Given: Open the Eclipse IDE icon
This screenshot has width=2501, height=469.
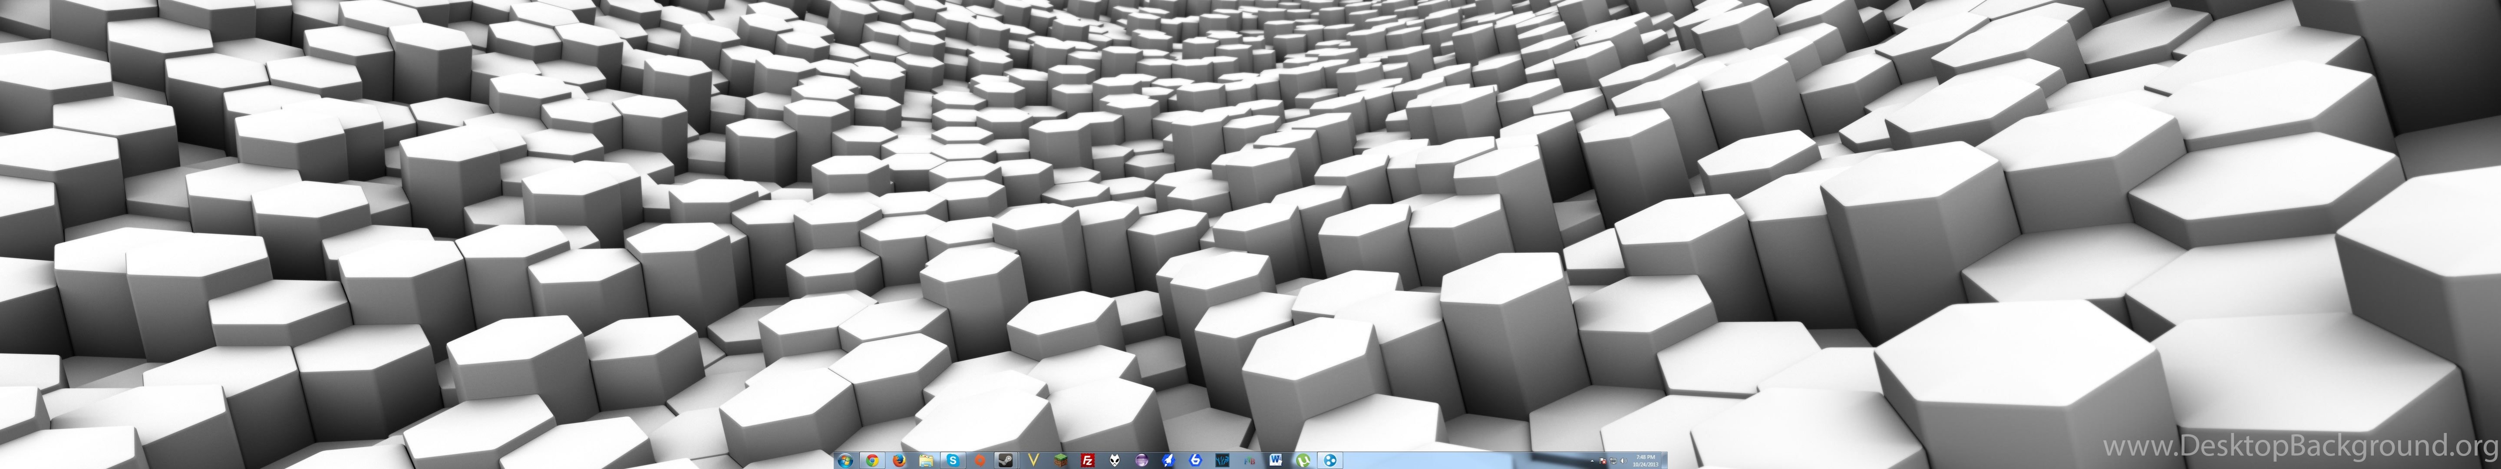Looking at the screenshot, I should pyautogui.click(x=1142, y=460).
